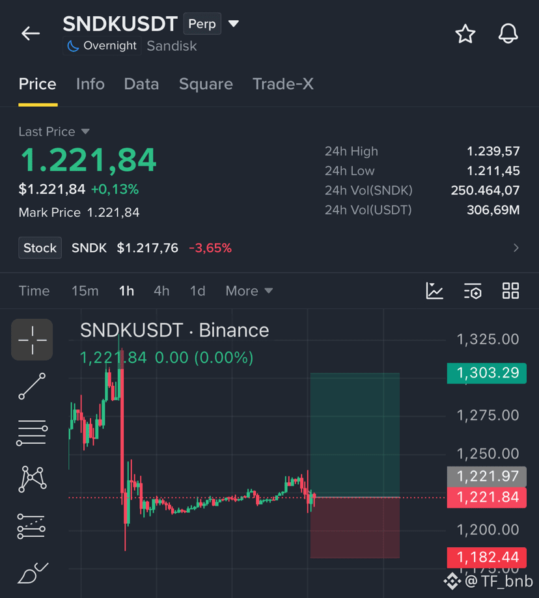The height and width of the screenshot is (598, 539).
Task: Open chart indicators line-graph icon
Action: coord(434,291)
